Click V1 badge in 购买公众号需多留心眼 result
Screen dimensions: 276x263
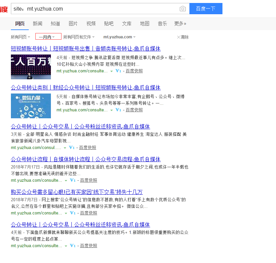(73, 213)
